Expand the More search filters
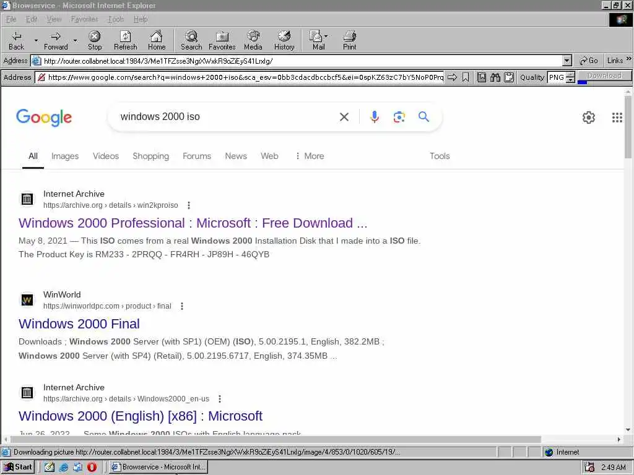This screenshot has height=475, width=634. (x=310, y=156)
